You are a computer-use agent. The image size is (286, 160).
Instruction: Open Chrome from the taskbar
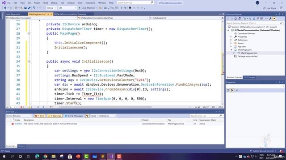[x=45, y=156]
